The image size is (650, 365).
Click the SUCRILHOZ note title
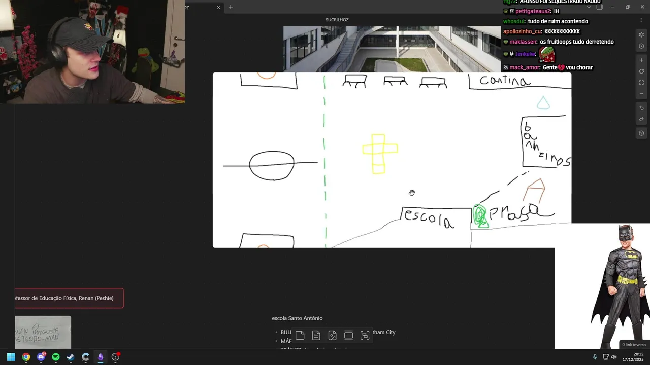click(x=337, y=20)
